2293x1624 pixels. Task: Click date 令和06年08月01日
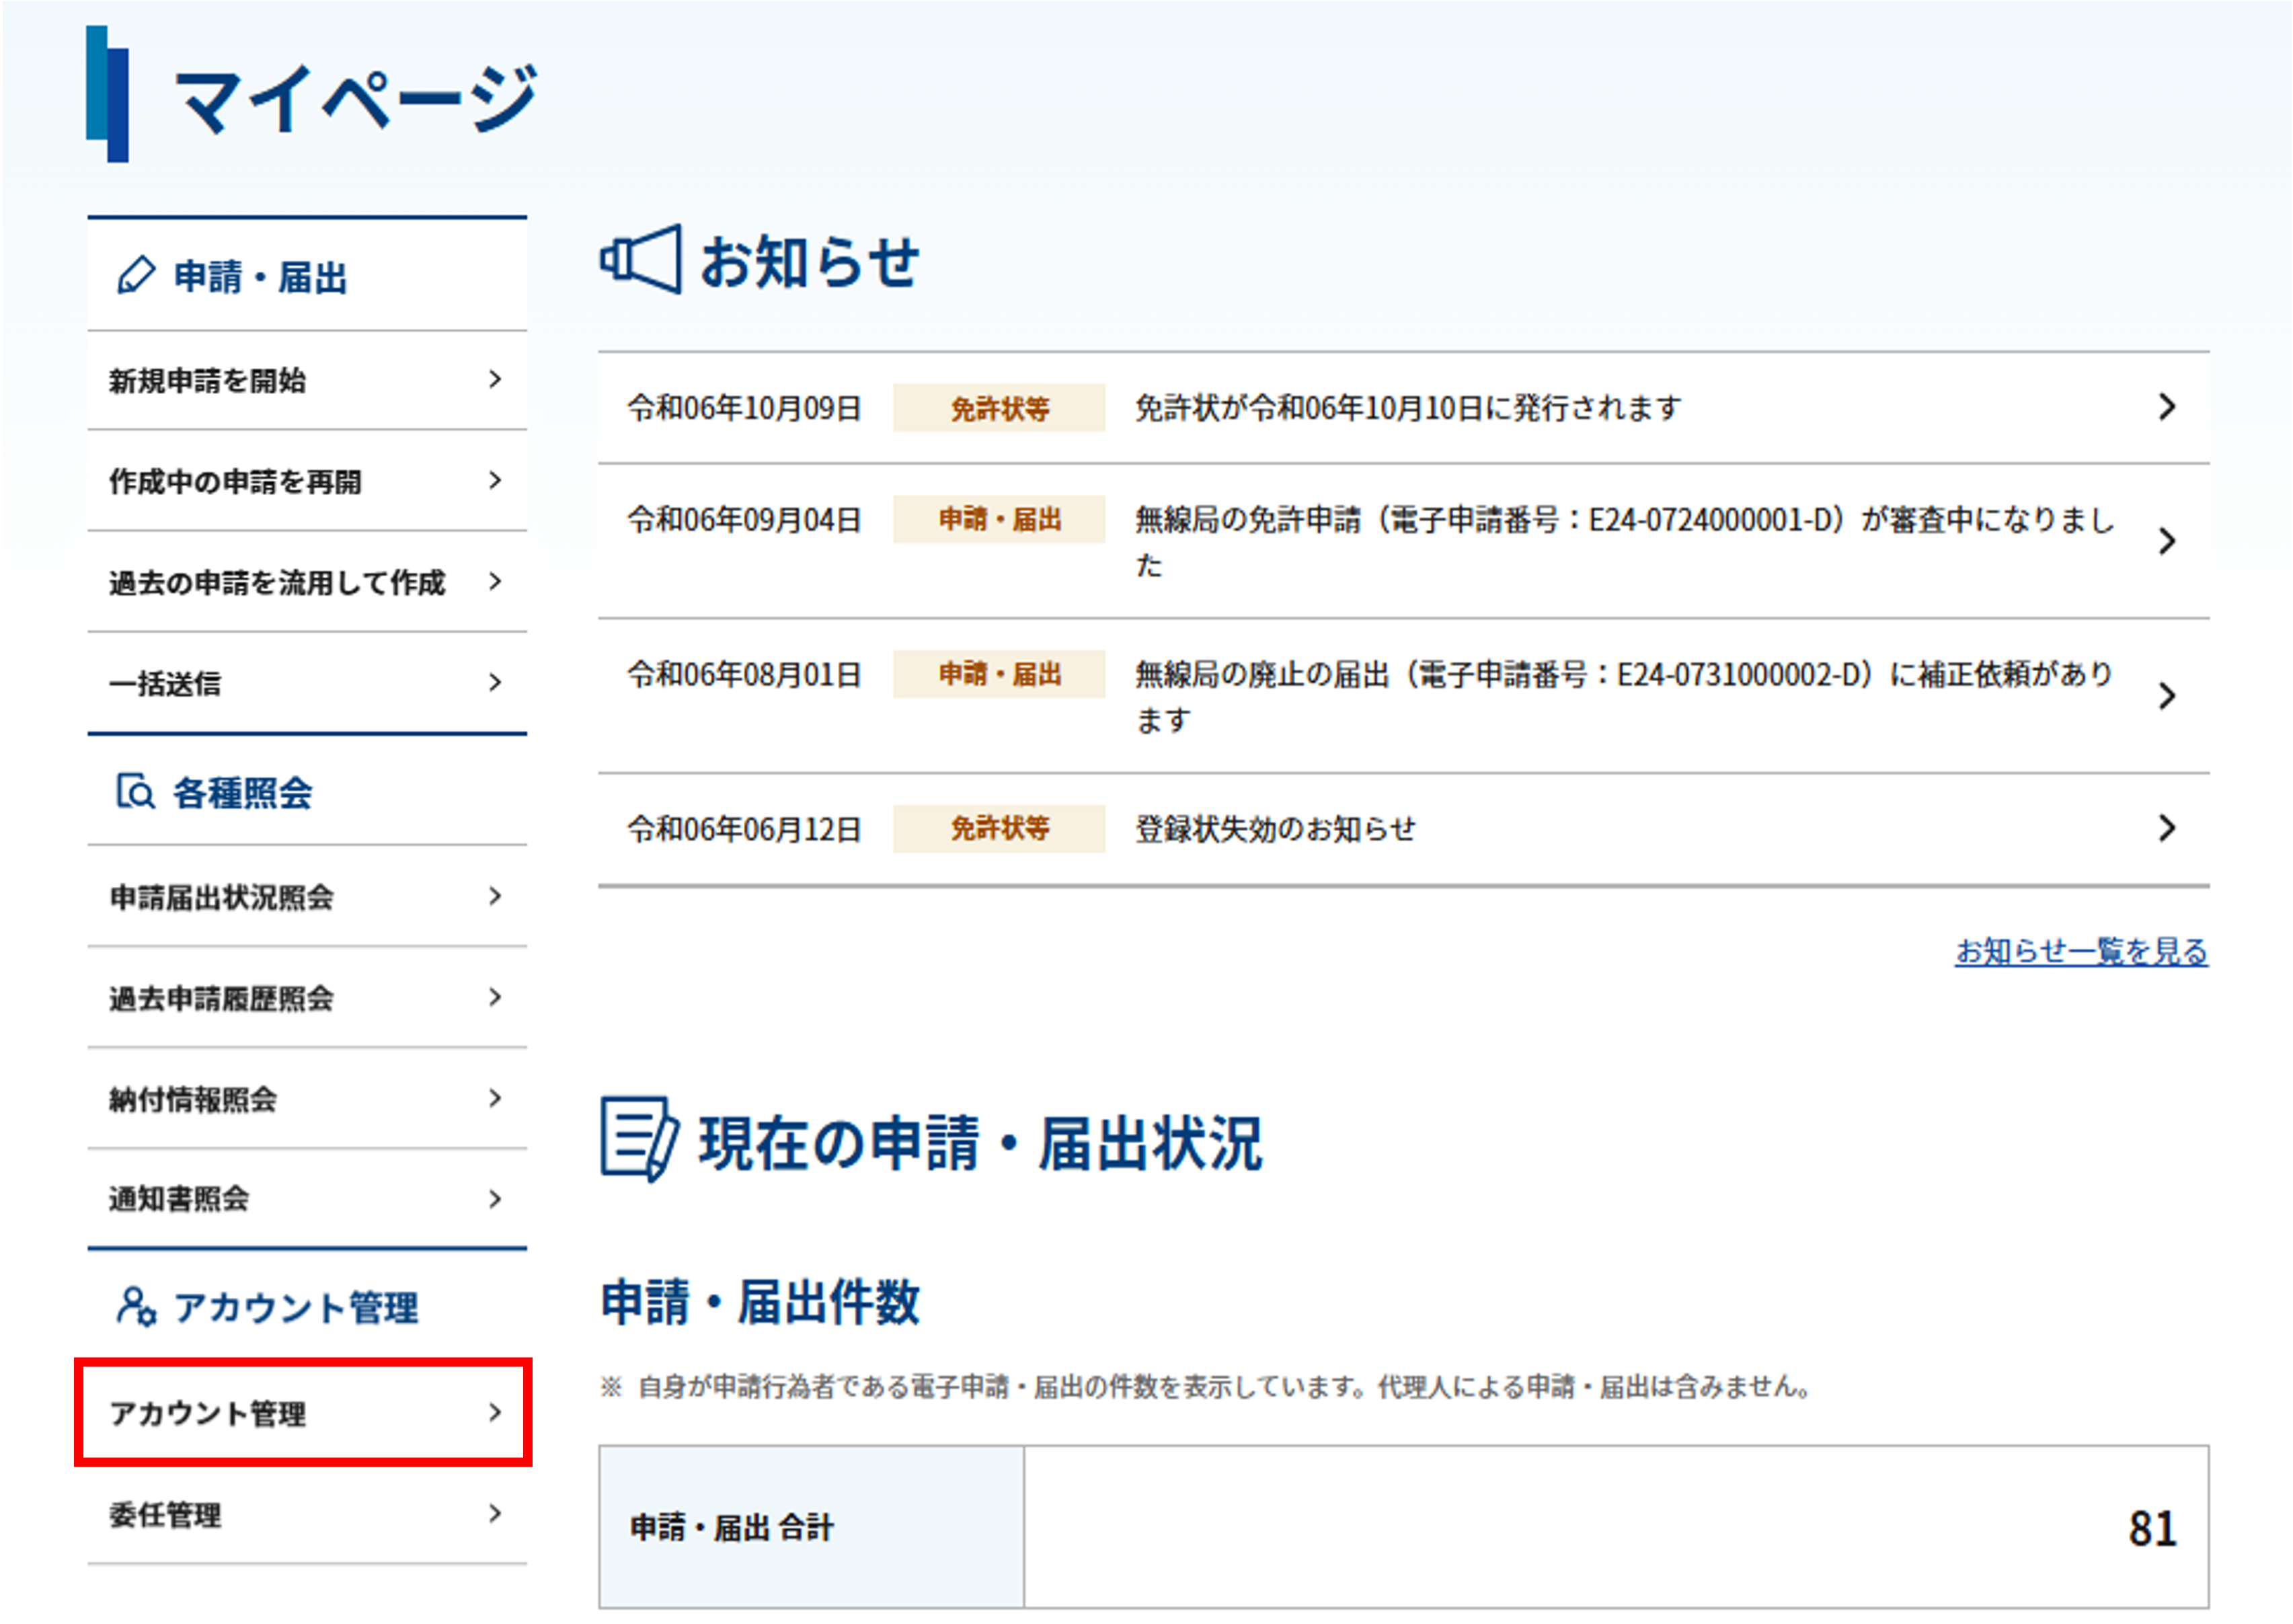744,675
